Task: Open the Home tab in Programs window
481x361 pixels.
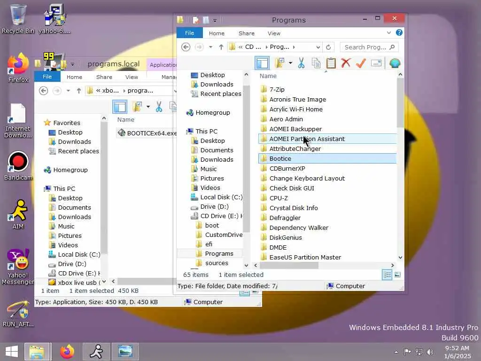Action: (217, 33)
